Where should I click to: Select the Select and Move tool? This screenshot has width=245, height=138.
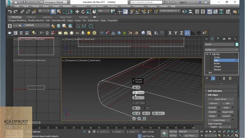pos(77,11)
